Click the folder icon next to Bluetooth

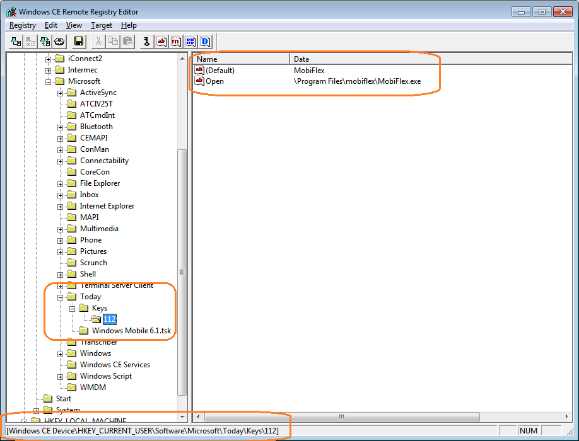(72, 127)
